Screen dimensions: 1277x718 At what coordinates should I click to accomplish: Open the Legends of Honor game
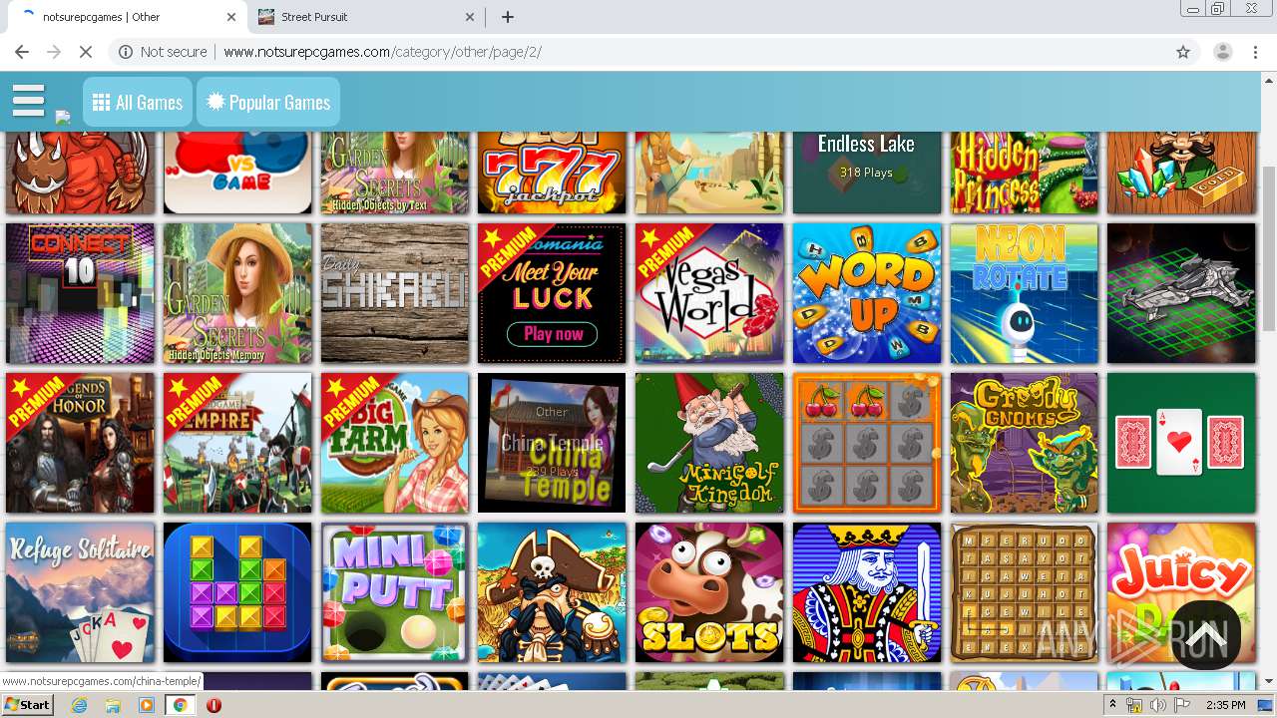click(x=80, y=443)
